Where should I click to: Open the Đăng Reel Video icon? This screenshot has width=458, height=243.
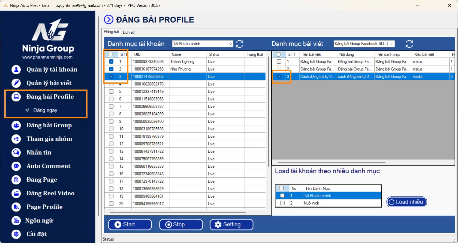pos(16,193)
